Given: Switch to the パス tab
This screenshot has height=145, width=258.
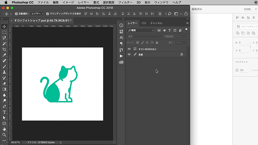Looking at the screenshot, I should pyautogui.click(x=144, y=23).
